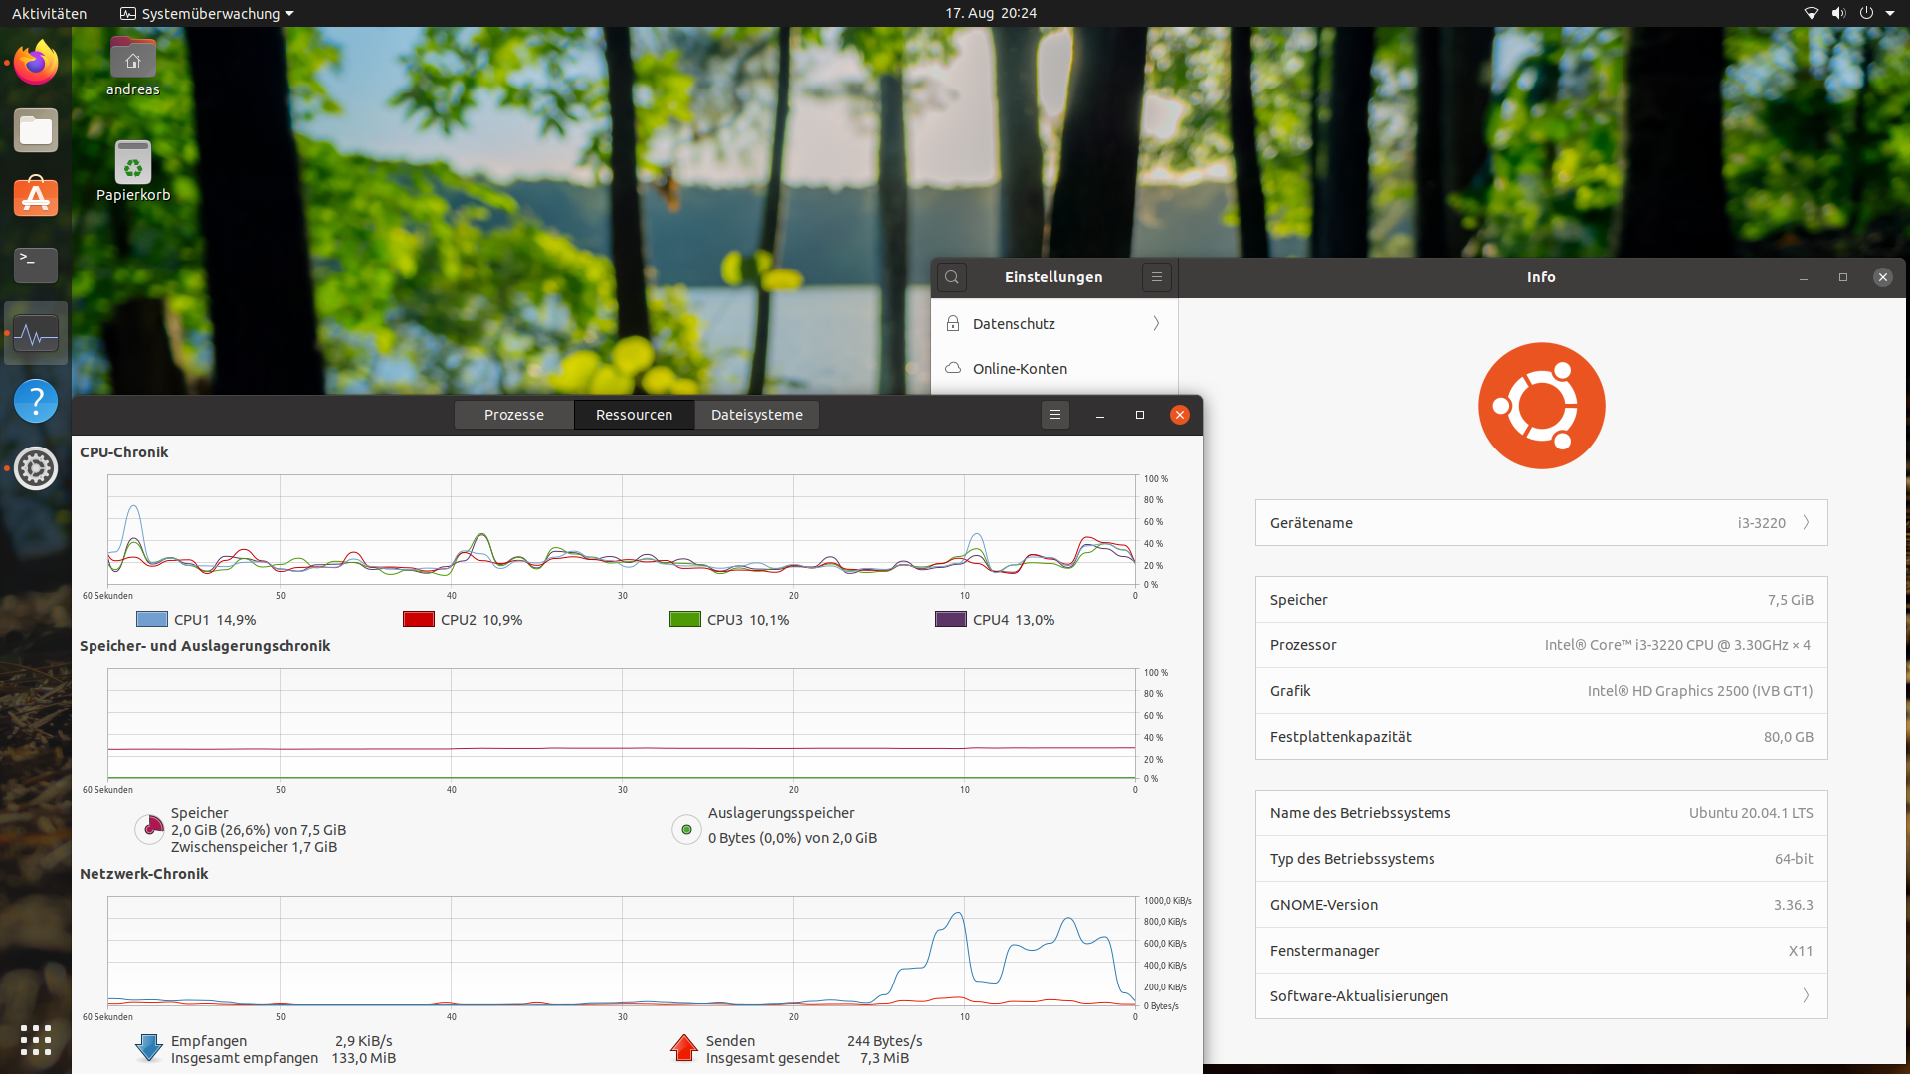Open Systemüberwachung app menu dropdown

(x=207, y=13)
